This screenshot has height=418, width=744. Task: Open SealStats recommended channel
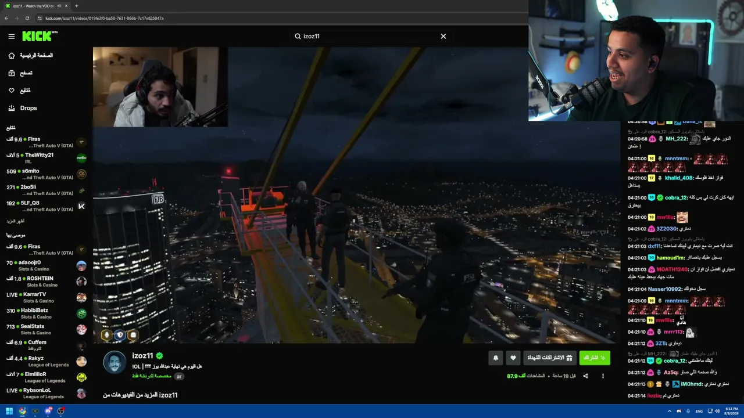[46, 329]
